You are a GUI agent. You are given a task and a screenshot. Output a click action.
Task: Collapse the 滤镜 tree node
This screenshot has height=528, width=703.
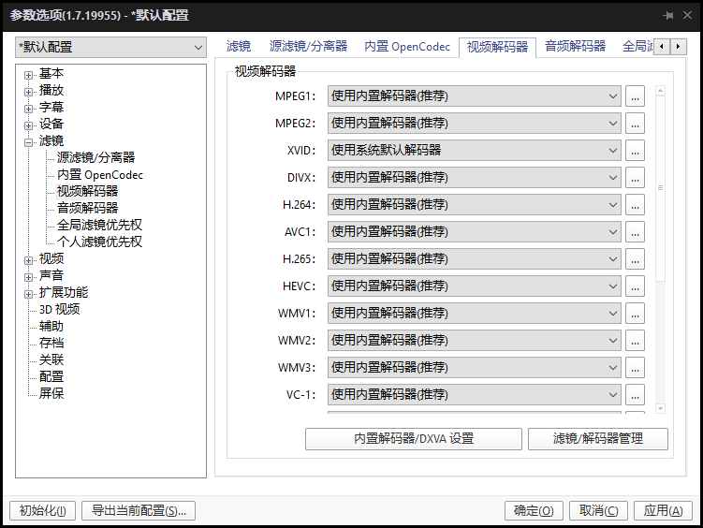click(29, 142)
